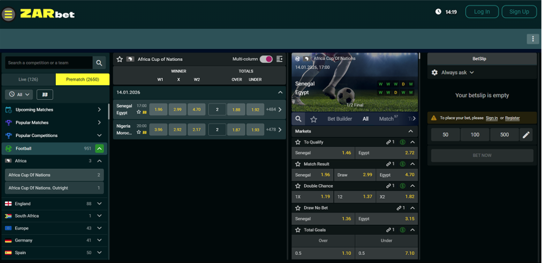Star the To Qualify market
The image size is (542, 263).
pyautogui.click(x=297, y=142)
